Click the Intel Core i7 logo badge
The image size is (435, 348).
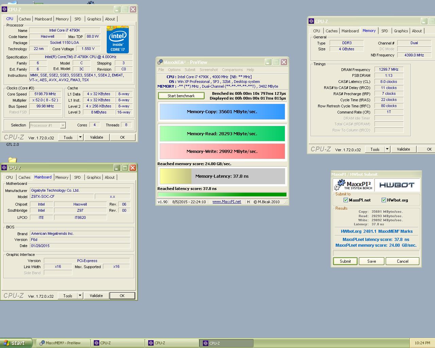(x=118, y=39)
